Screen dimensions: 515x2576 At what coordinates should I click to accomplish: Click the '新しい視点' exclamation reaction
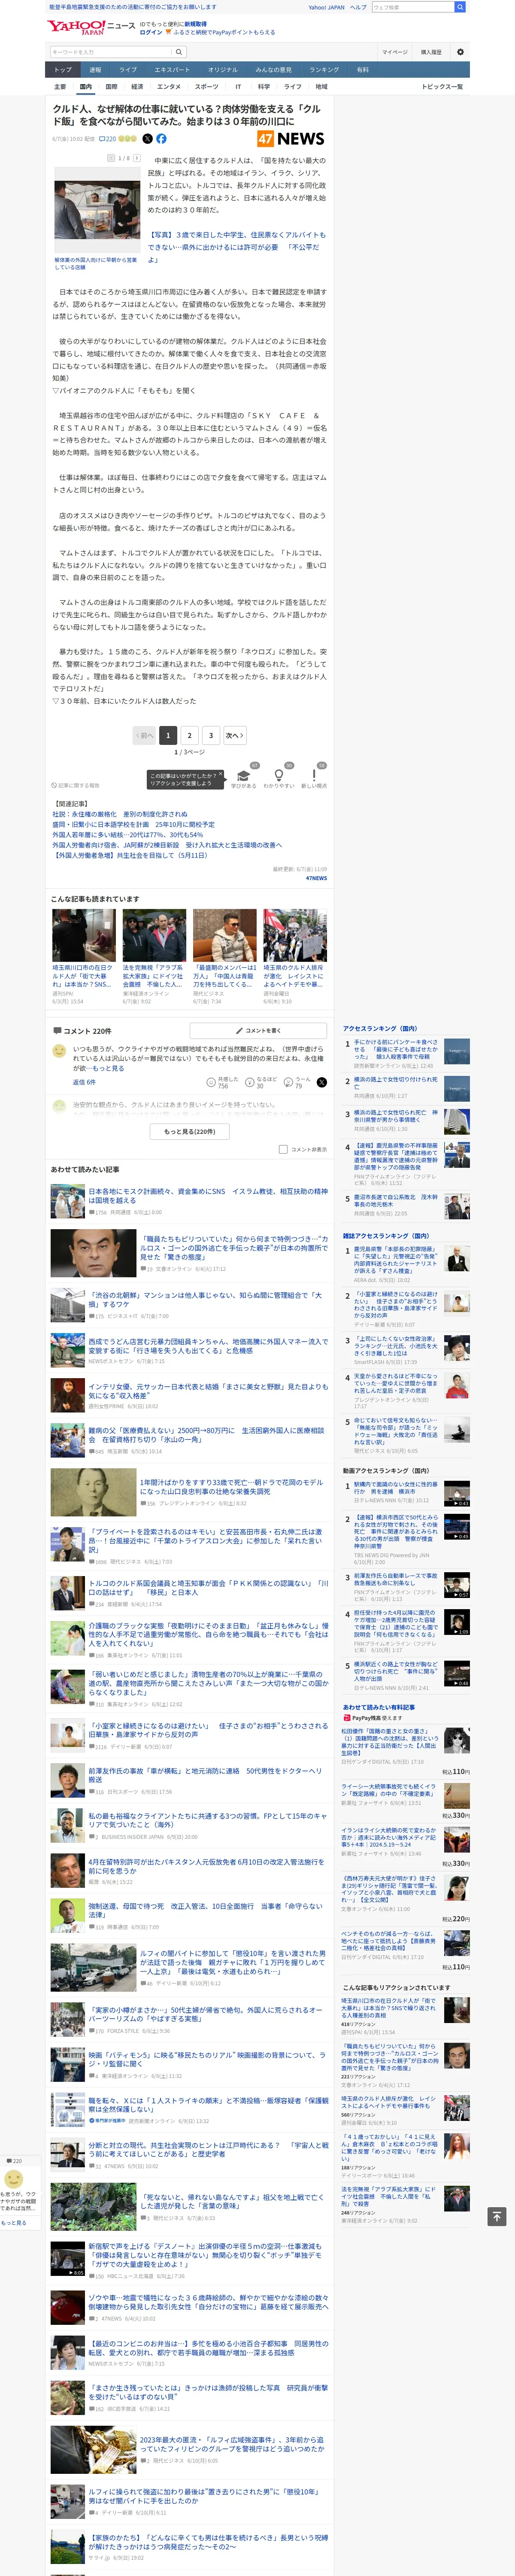pyautogui.click(x=314, y=776)
